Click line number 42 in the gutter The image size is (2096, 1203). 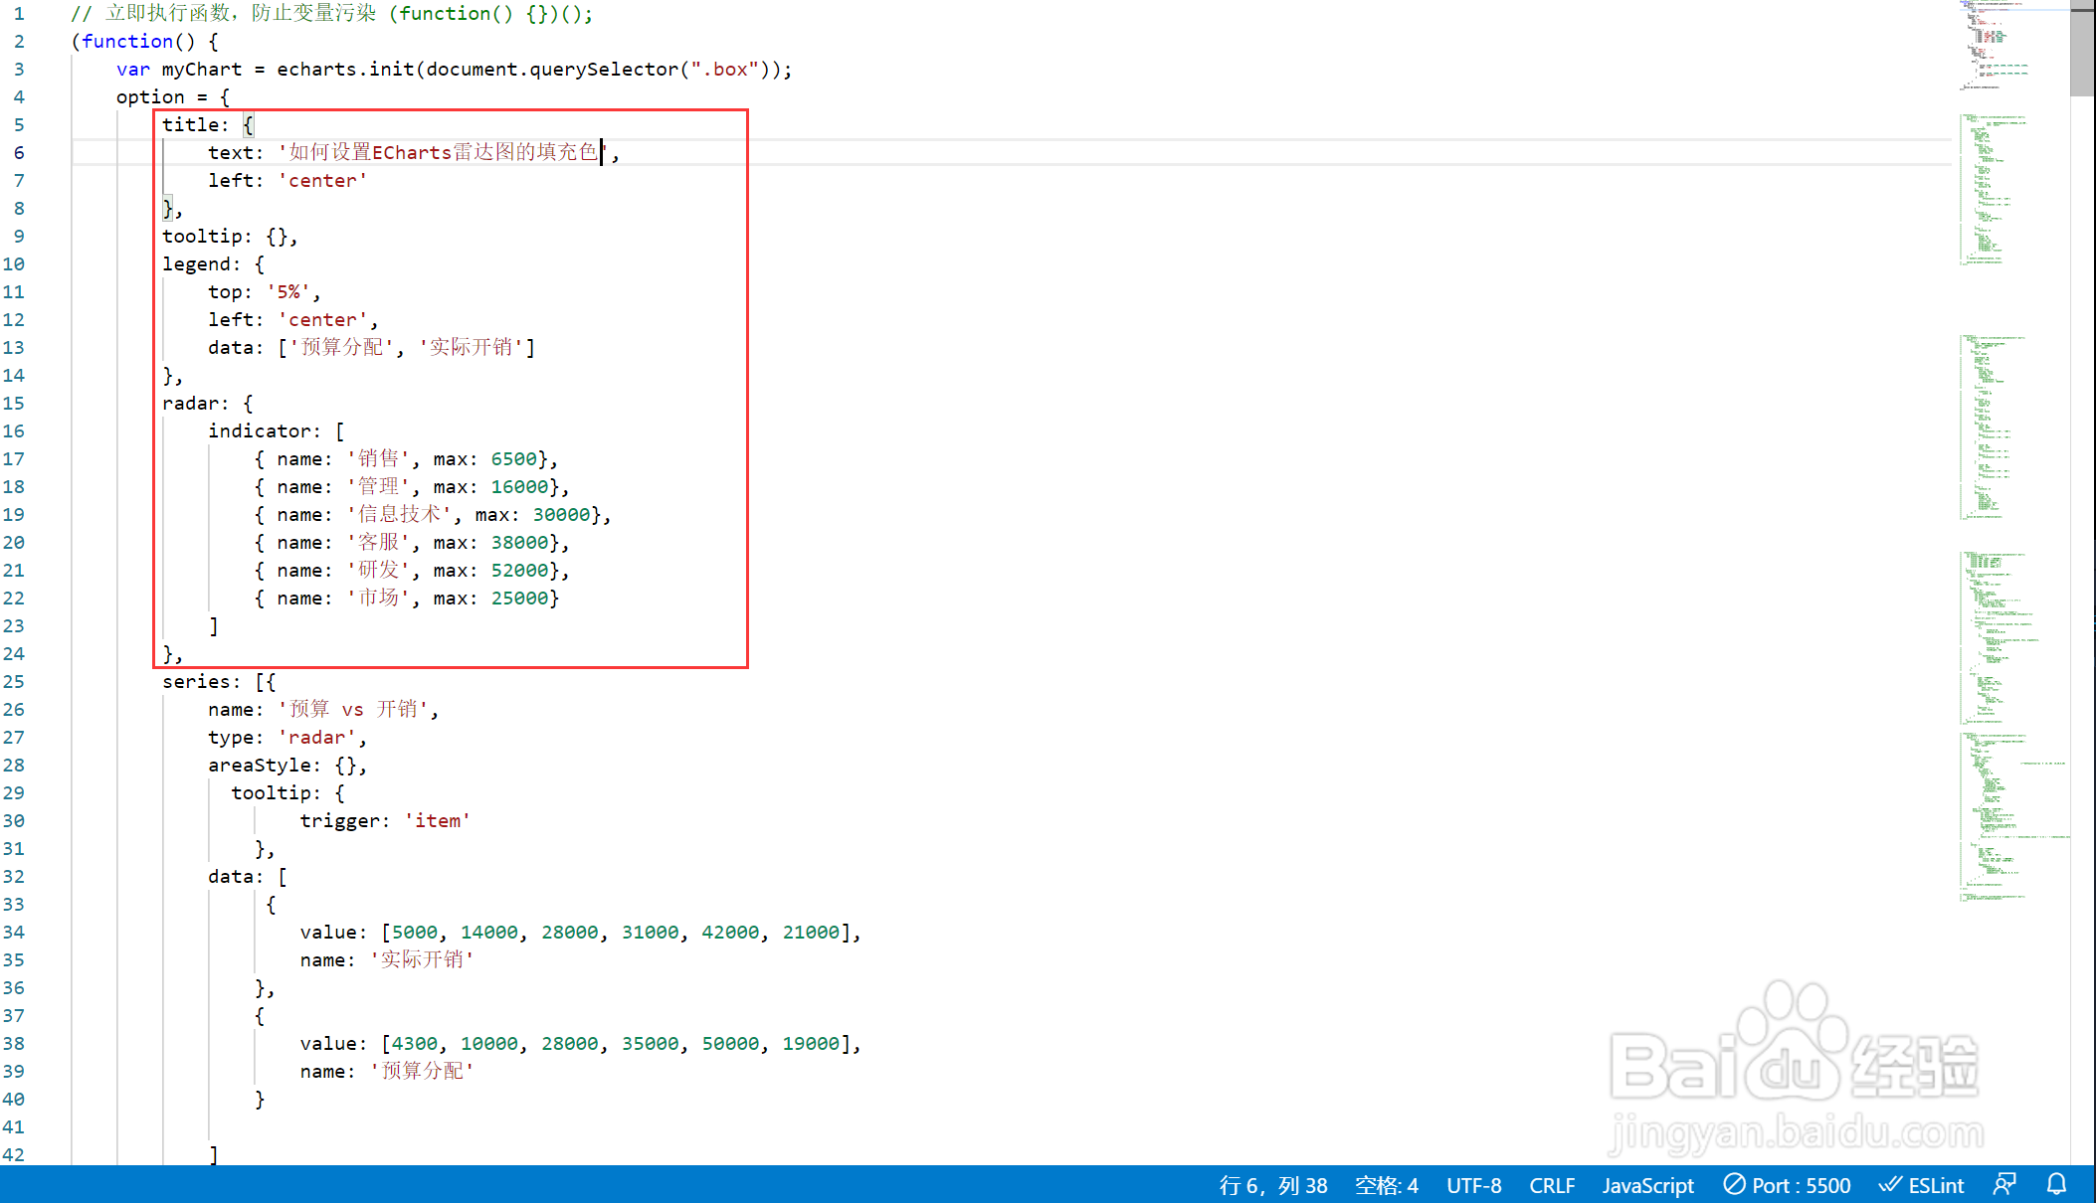pyautogui.click(x=14, y=1155)
